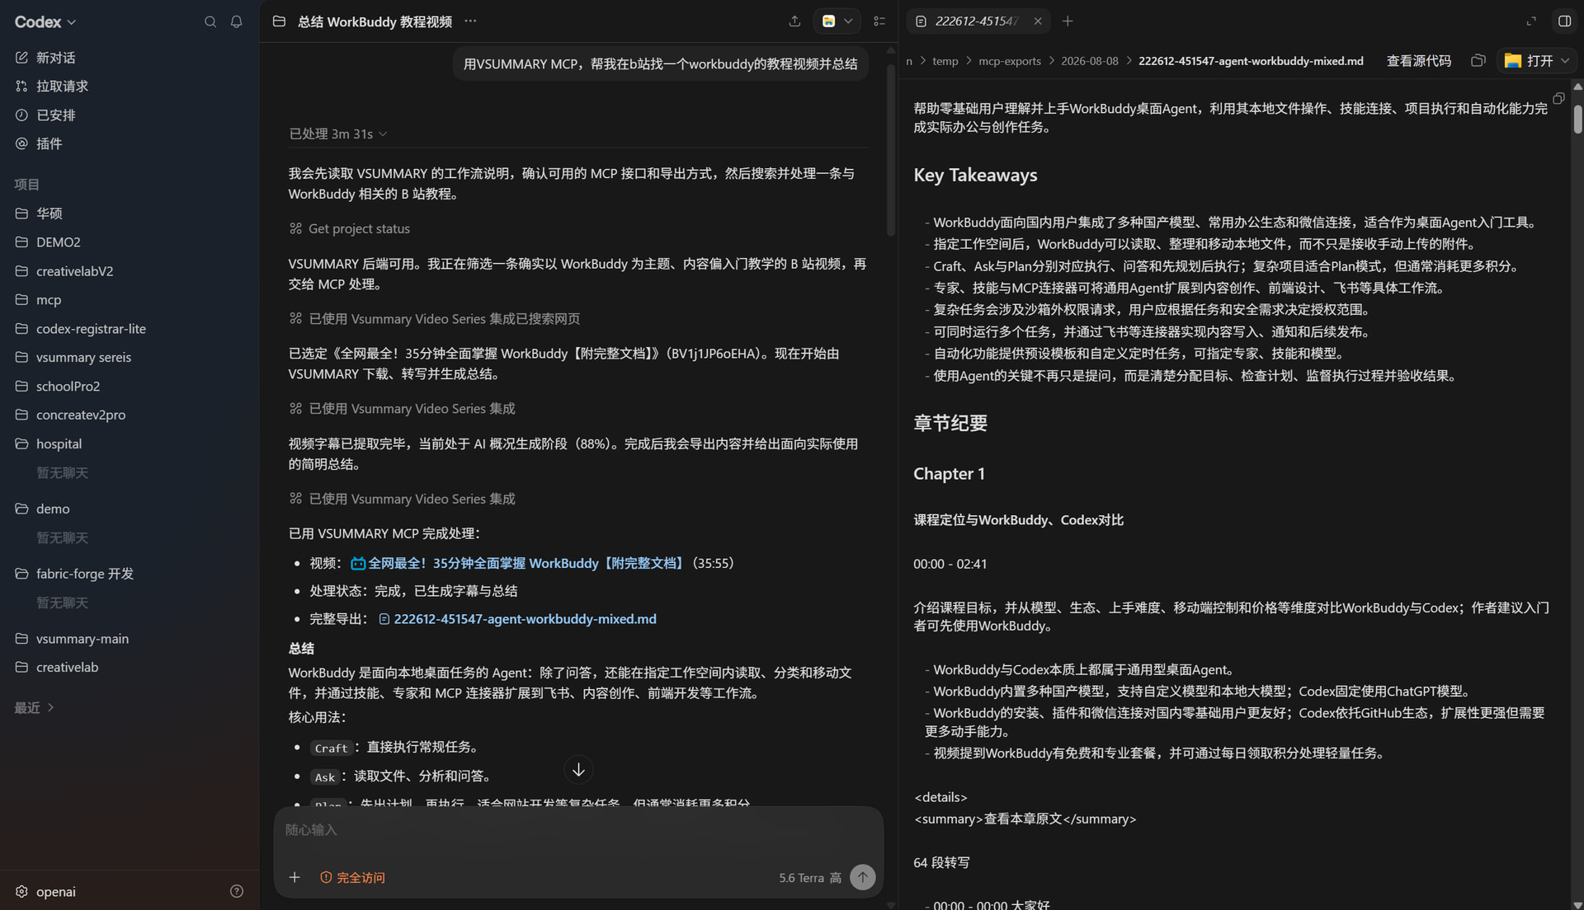The height and width of the screenshot is (910, 1584).
Task: Open step 已使用 Vsummary Video Series 集成已搜索网页
Action: 435,319
